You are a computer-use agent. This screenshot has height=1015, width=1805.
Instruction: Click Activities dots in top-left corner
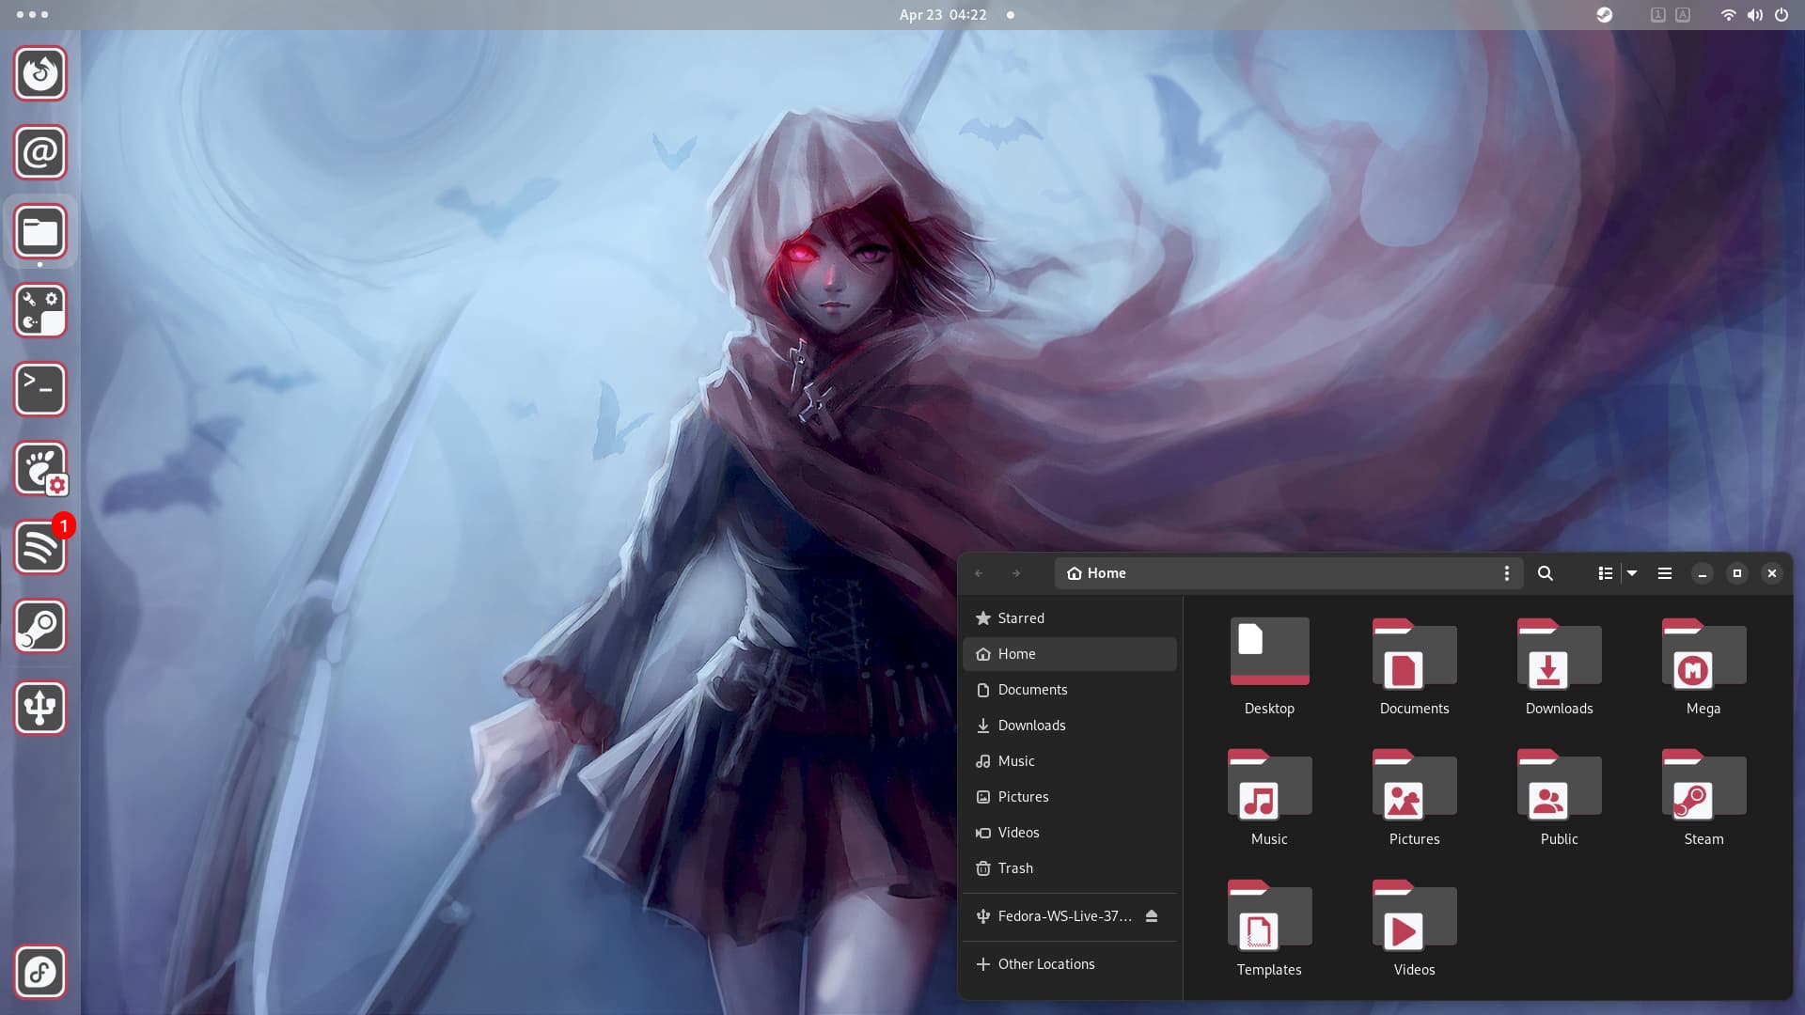pyautogui.click(x=32, y=15)
